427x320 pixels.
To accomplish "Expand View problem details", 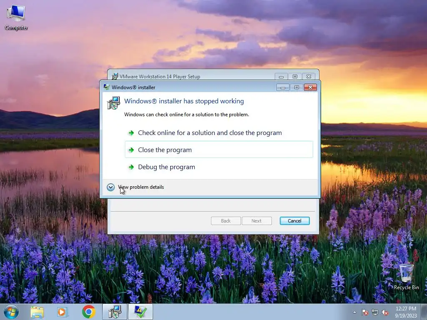I will pyautogui.click(x=136, y=187).
